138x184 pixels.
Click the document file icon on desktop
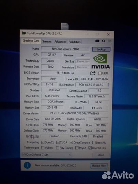tap(65, 26)
